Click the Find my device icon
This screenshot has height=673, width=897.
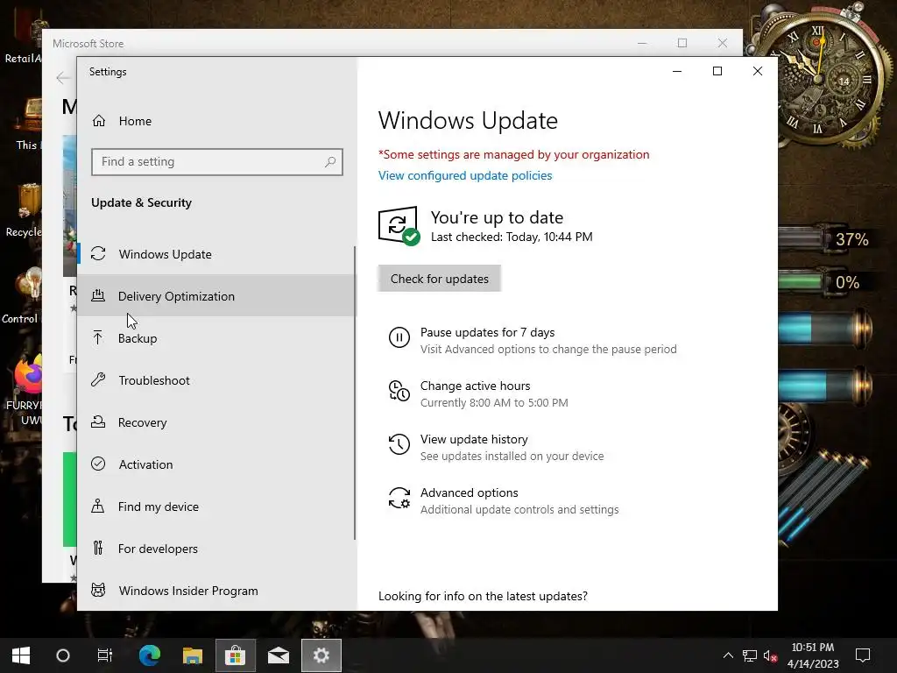click(x=98, y=506)
